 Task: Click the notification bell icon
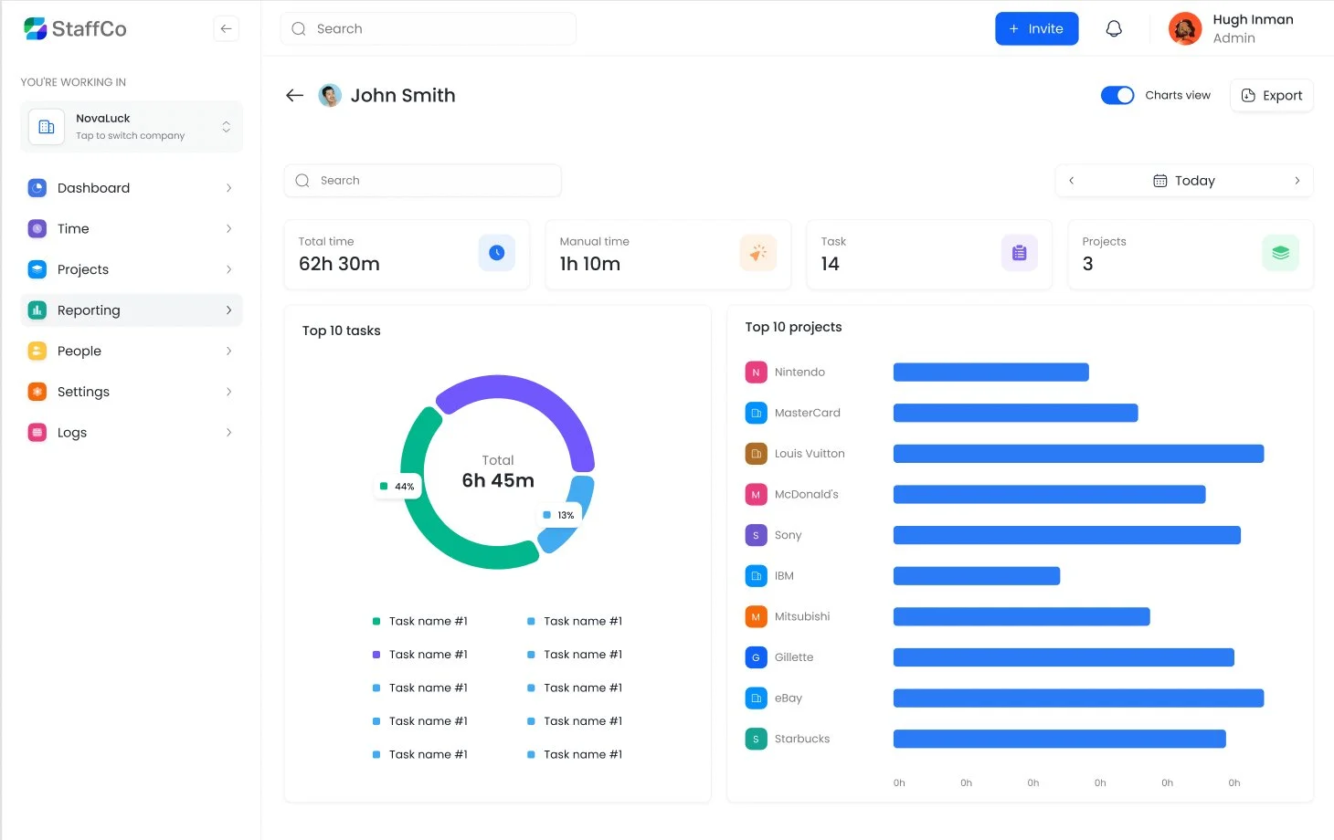point(1114,28)
